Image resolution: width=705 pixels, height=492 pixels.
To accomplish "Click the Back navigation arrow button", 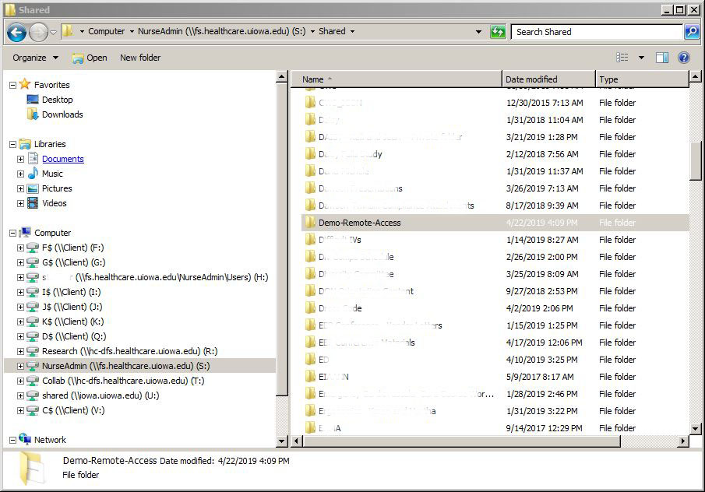I will coord(16,32).
